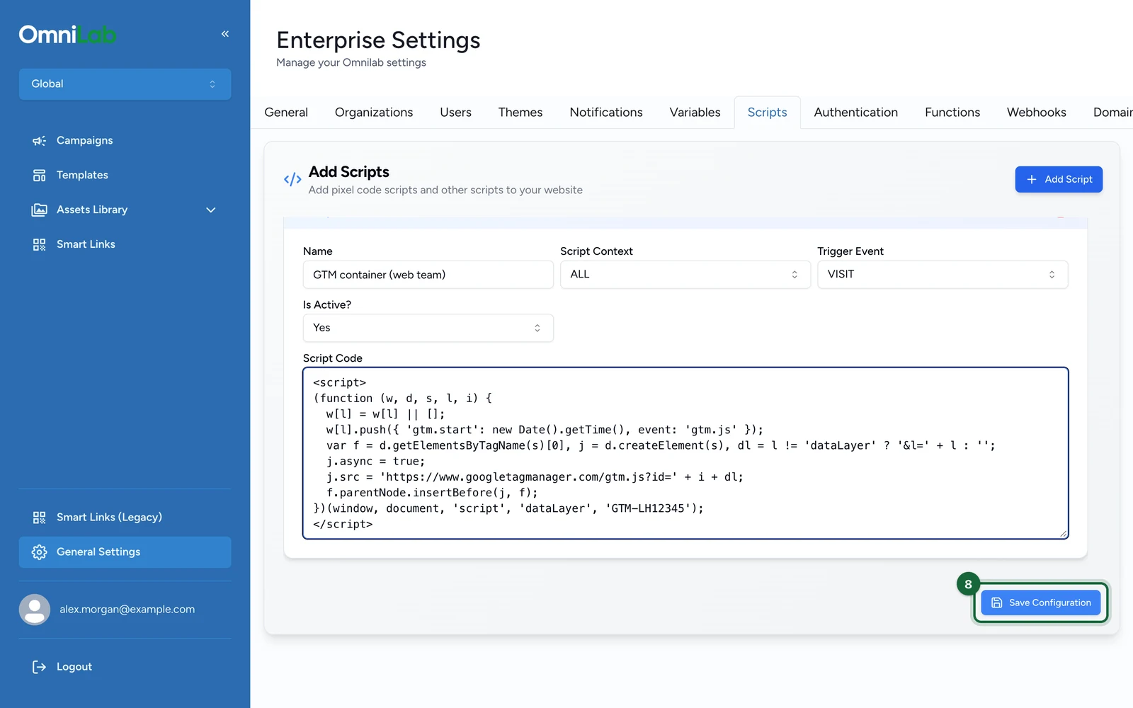
Task: Open Campaigns in the sidebar
Action: click(x=125, y=141)
